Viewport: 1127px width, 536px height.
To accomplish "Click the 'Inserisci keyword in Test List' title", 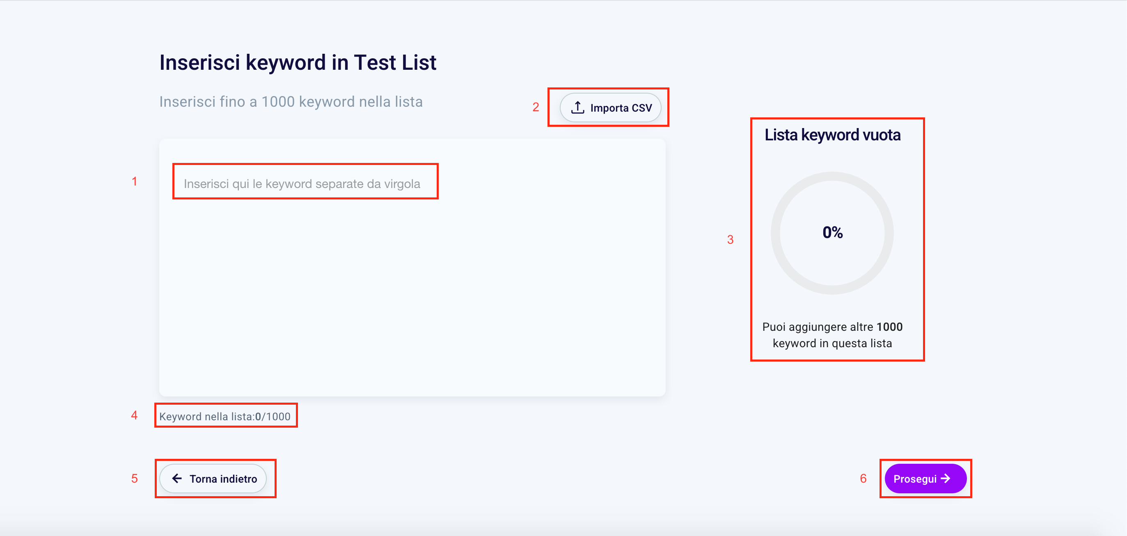I will [x=298, y=62].
